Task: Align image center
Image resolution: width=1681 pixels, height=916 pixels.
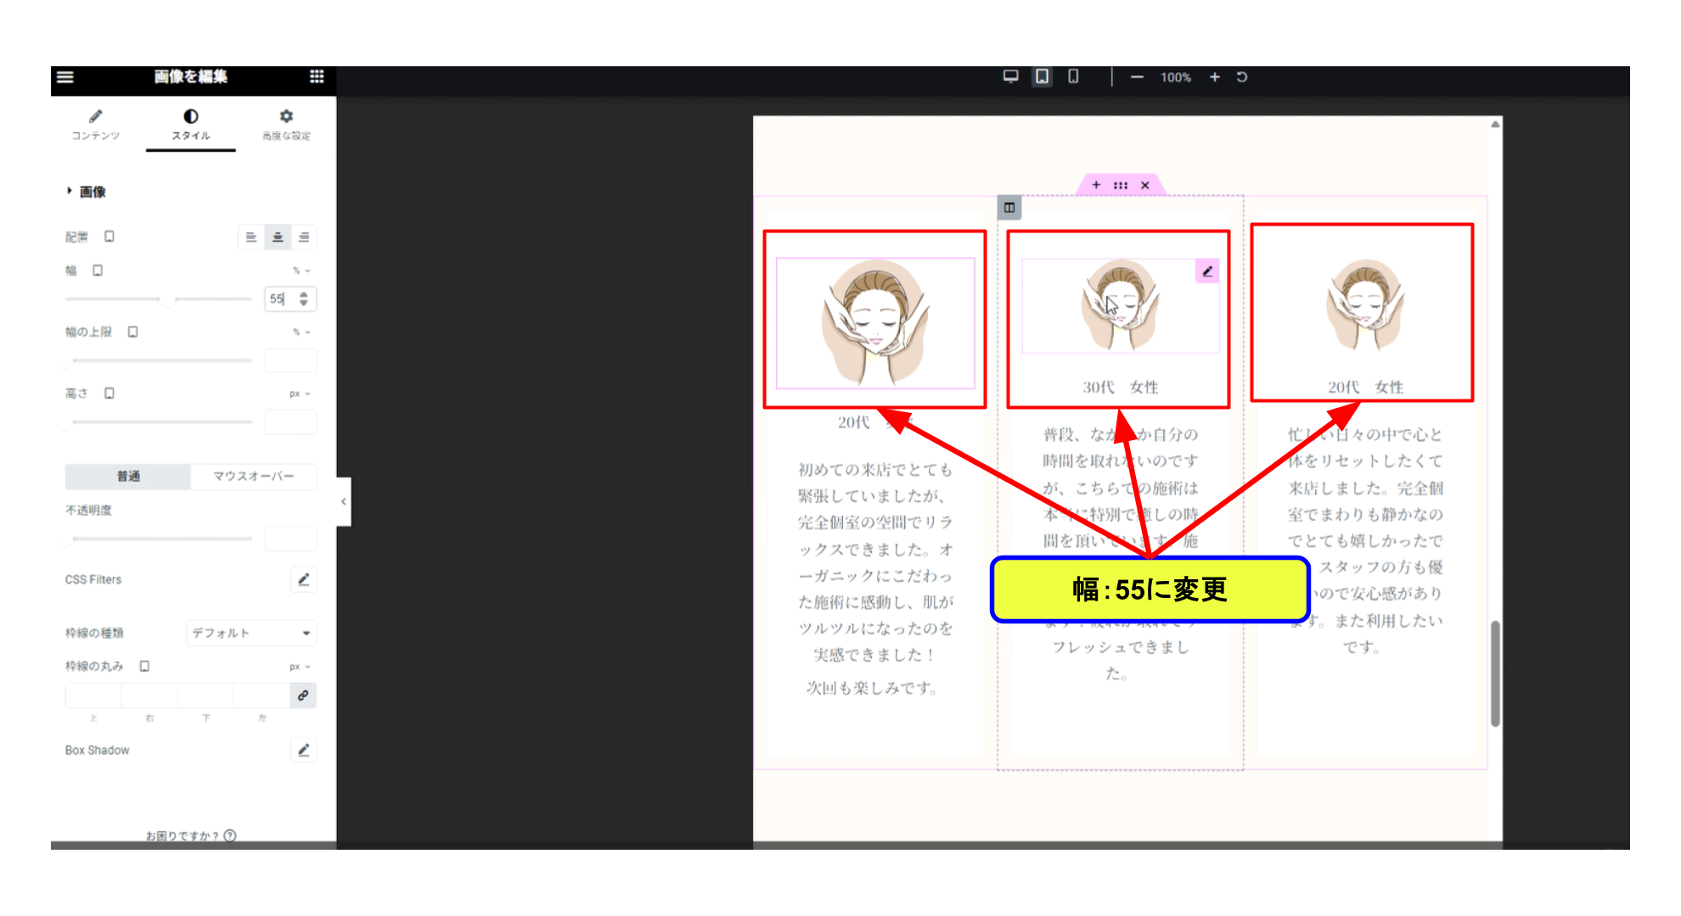Action: click(x=278, y=237)
